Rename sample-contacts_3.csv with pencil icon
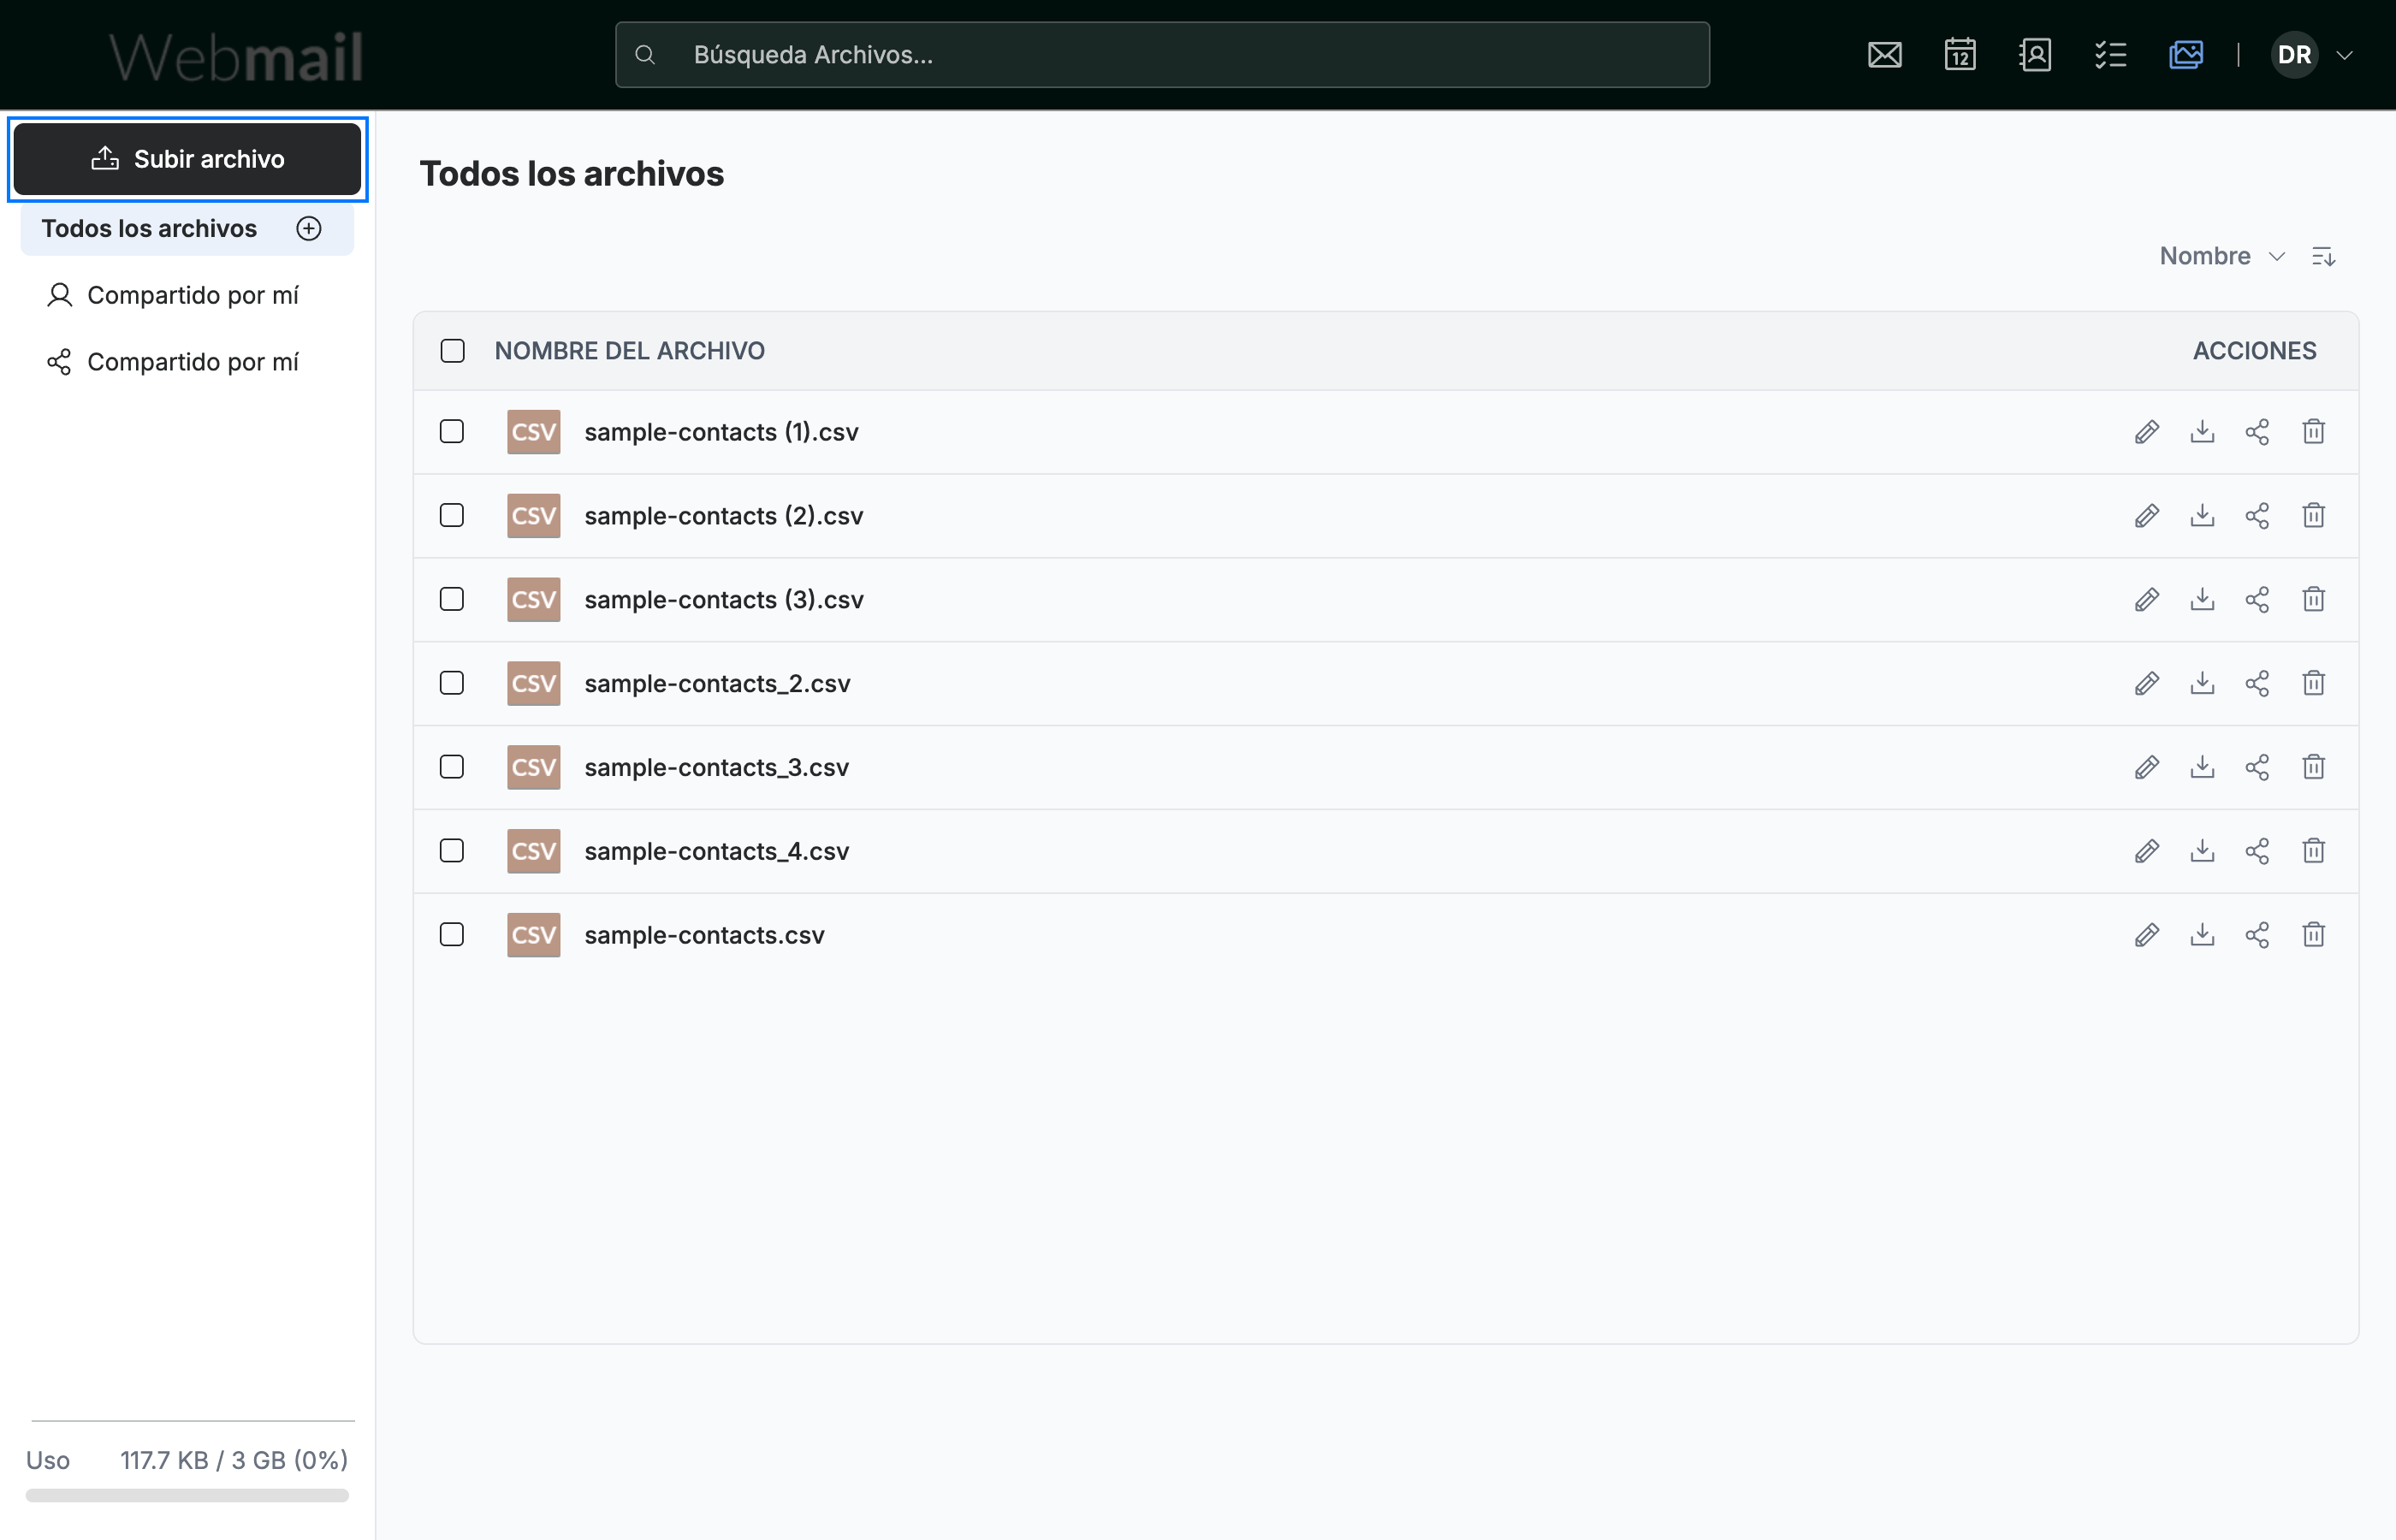 coord(2146,768)
